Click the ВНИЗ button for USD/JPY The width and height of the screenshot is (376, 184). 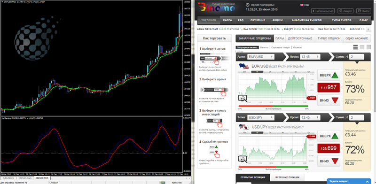pyautogui.click(x=329, y=161)
